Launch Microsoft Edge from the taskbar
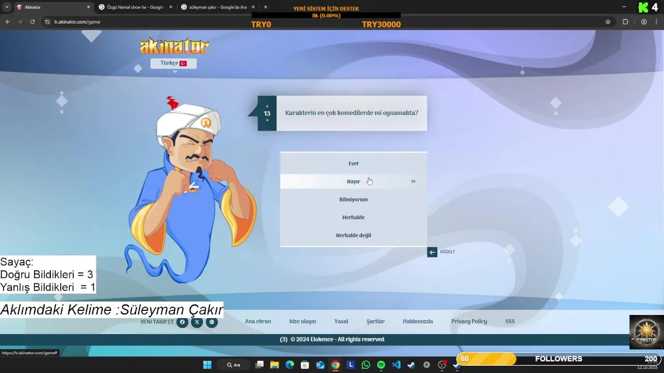 pos(289,365)
